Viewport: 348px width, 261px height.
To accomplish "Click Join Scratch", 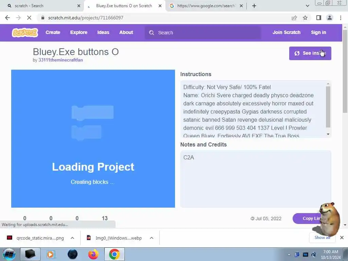I will pos(286,32).
